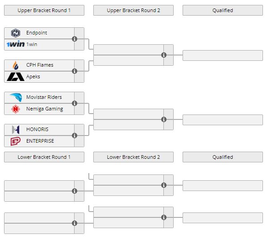This screenshot has height=242, width=275.
Task: Open the Endpoint team name link
Action: (37, 33)
